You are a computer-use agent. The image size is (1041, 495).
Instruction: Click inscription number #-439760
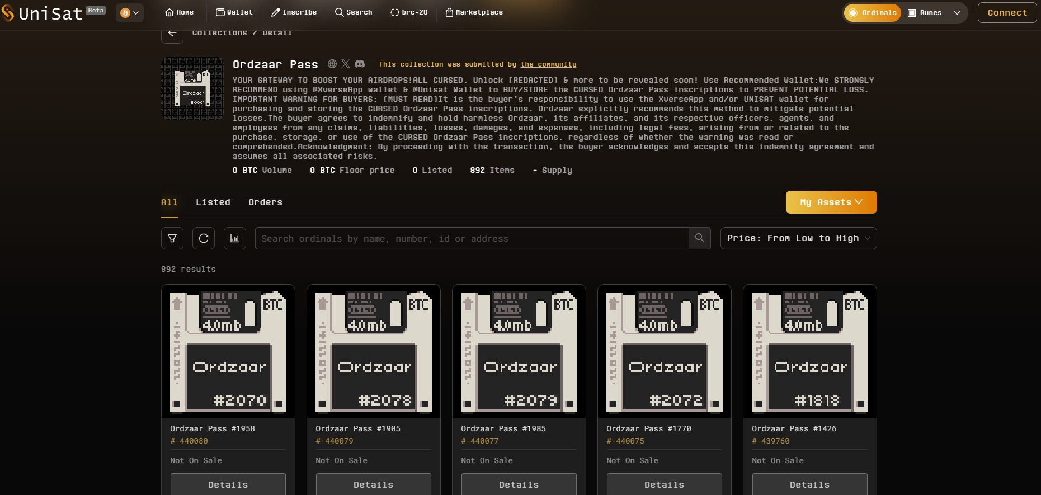point(771,441)
